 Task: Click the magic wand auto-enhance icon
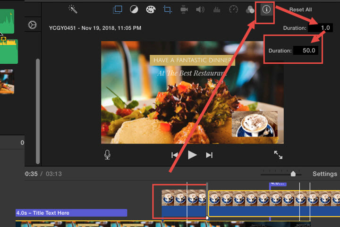point(73,9)
